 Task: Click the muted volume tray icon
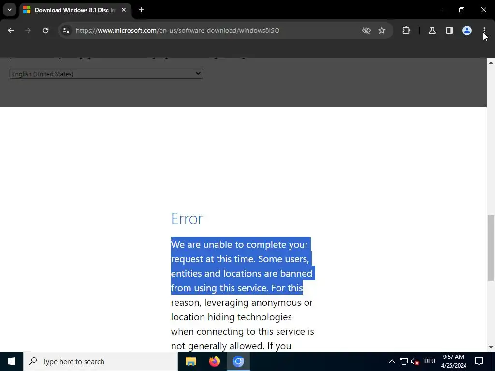415,361
